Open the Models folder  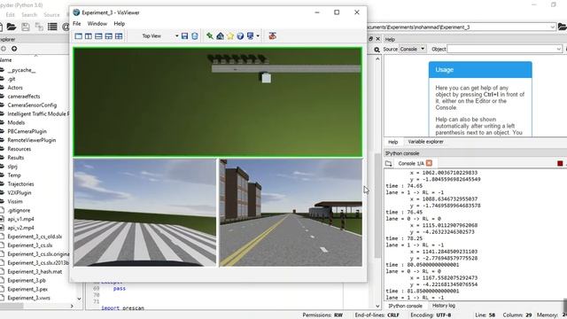(x=16, y=122)
